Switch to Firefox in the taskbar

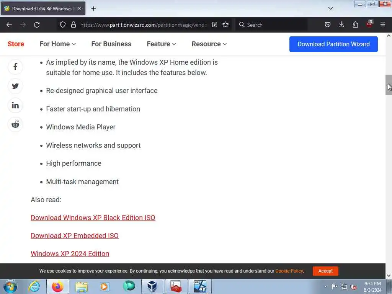(57, 286)
